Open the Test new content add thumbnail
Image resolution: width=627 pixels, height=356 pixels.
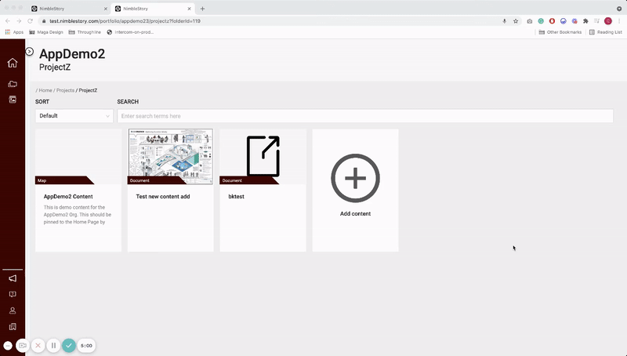pos(170,157)
